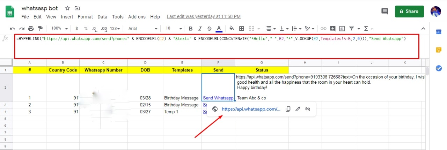Open the 123 number format dropdown

(115, 29)
